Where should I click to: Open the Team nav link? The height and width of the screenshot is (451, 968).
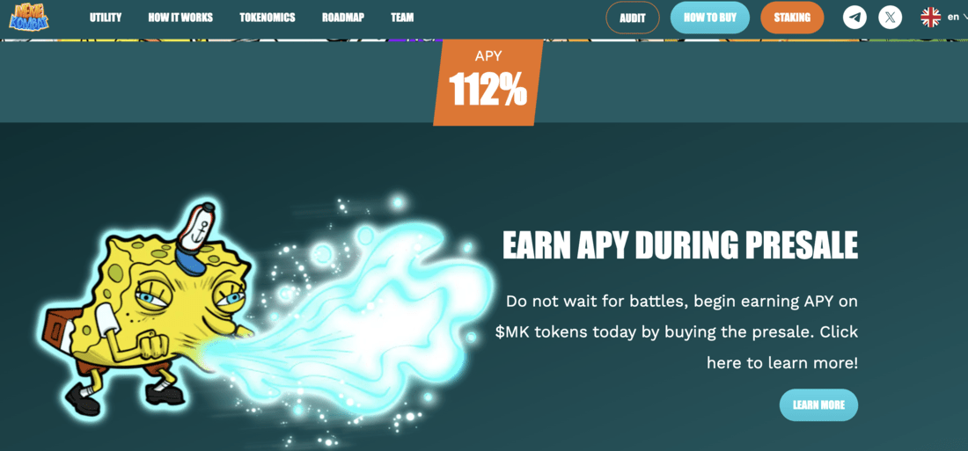tap(402, 18)
